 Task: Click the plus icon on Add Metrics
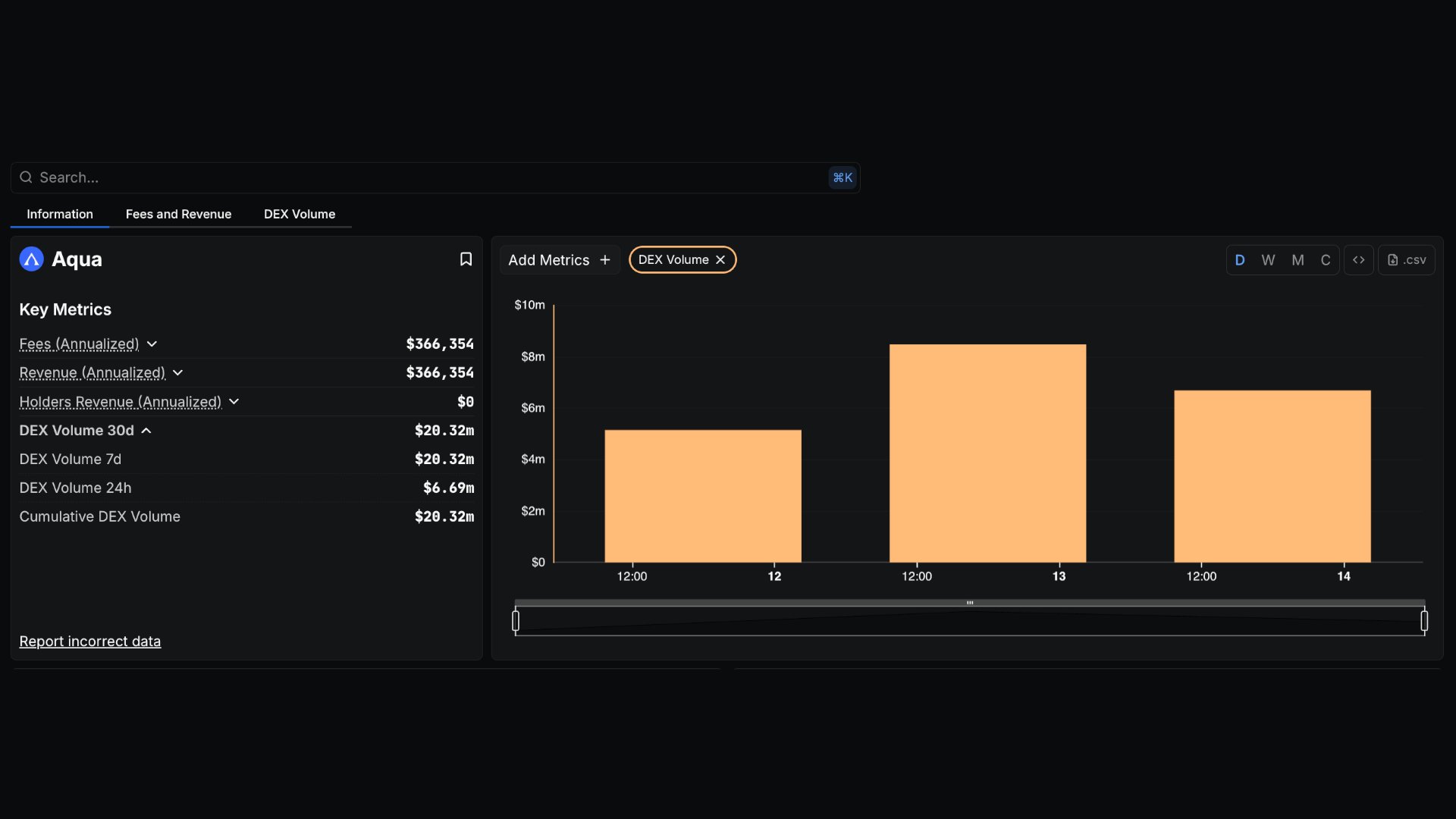pyautogui.click(x=604, y=259)
